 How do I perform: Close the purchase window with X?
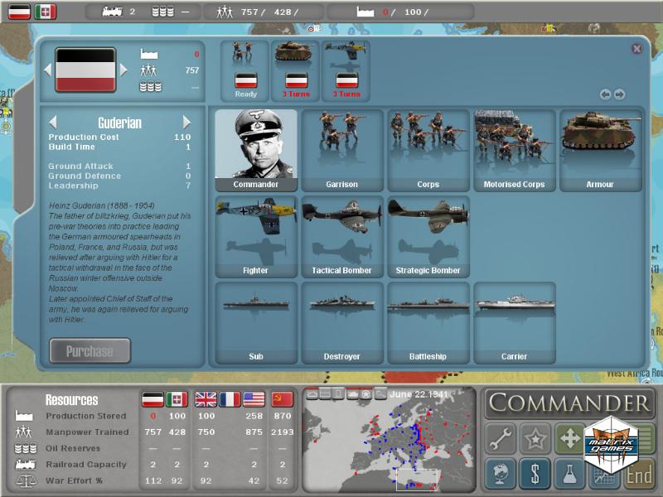636,49
